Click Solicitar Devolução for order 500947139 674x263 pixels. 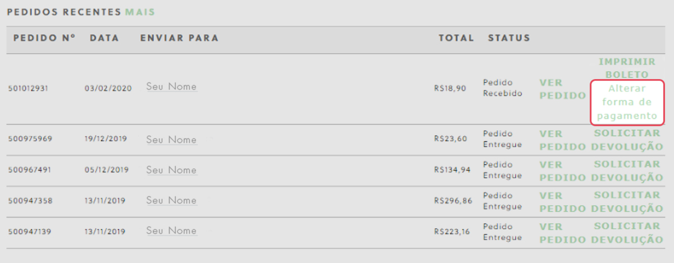627,233
